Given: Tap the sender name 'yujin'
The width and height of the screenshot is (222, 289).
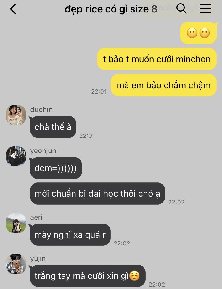Looking at the screenshot, I should click(x=38, y=259).
